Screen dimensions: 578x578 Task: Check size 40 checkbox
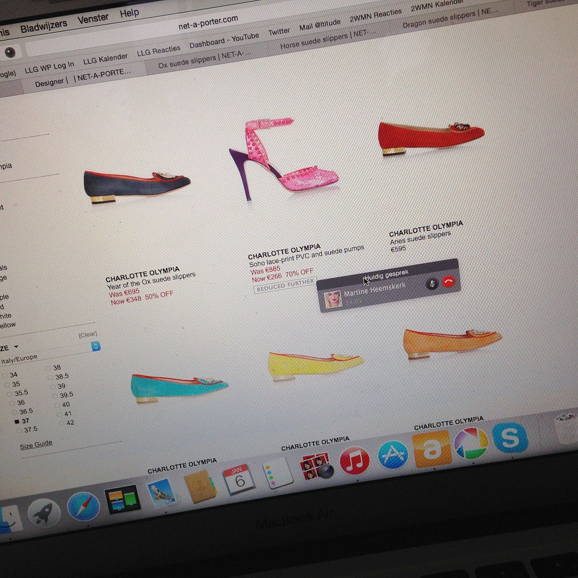57,406
